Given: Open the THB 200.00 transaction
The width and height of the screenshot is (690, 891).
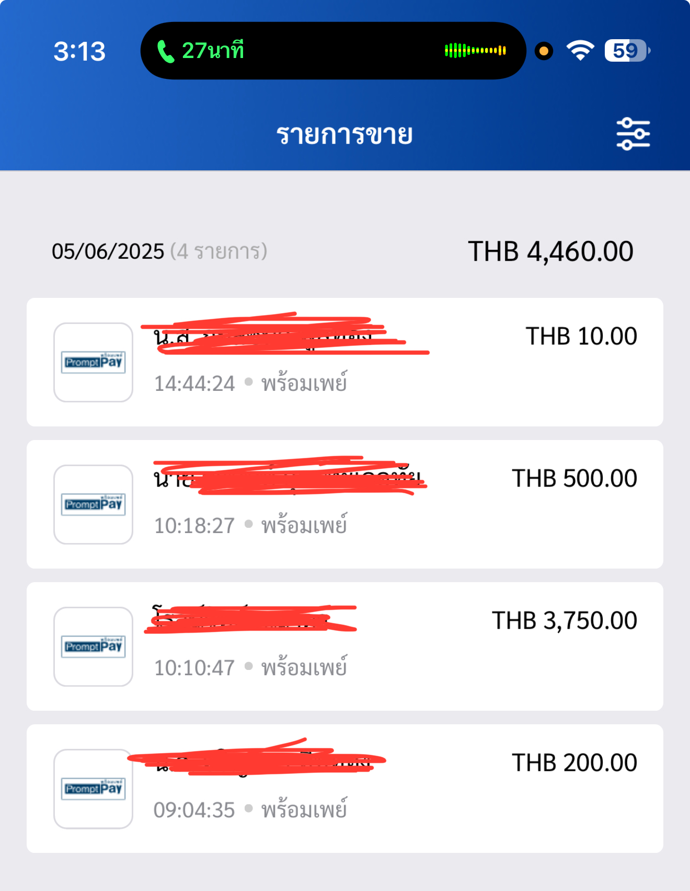Looking at the screenshot, I should (345, 789).
